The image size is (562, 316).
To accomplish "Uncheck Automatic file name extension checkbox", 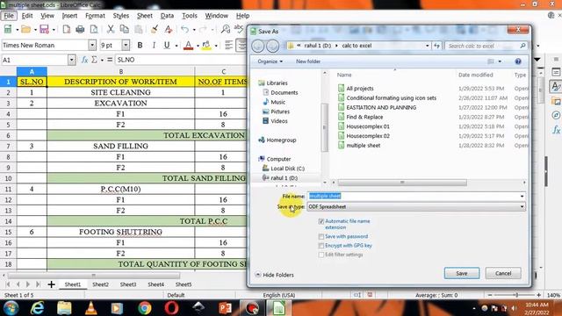I will pyautogui.click(x=321, y=221).
